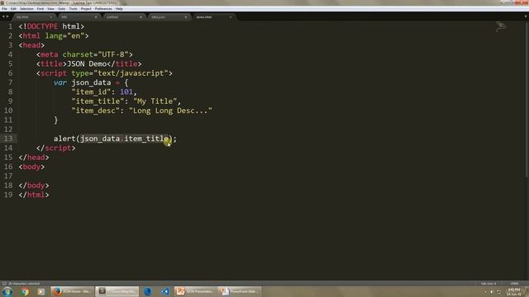Viewport: 529px width, 297px height.
Task: Open the File menu
Action: pyautogui.click(x=4, y=9)
